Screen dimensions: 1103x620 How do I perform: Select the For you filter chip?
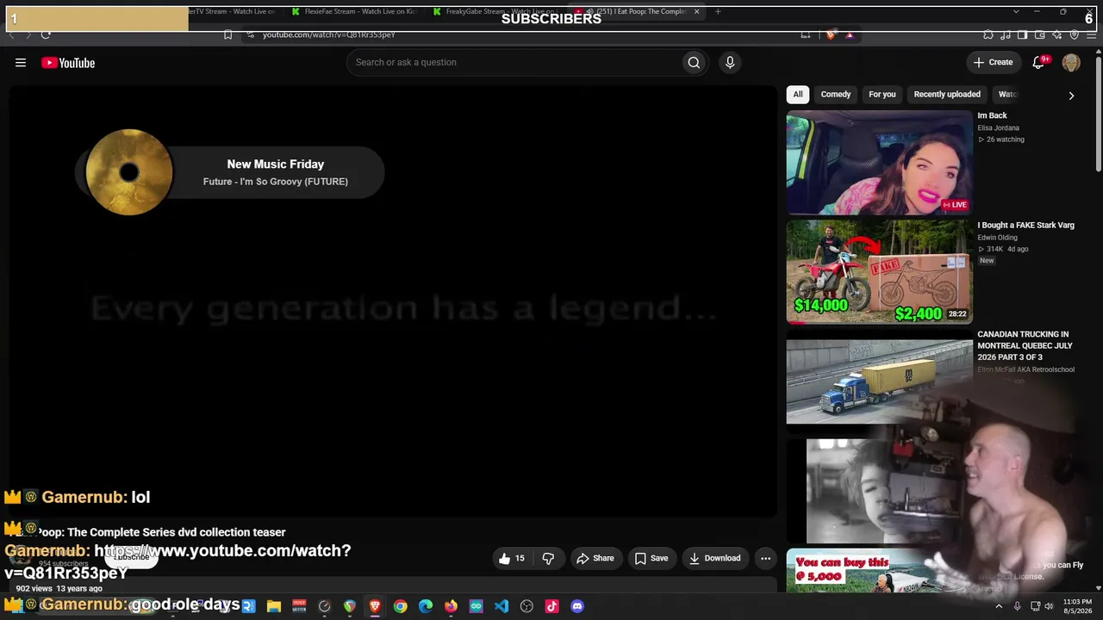[882, 94]
